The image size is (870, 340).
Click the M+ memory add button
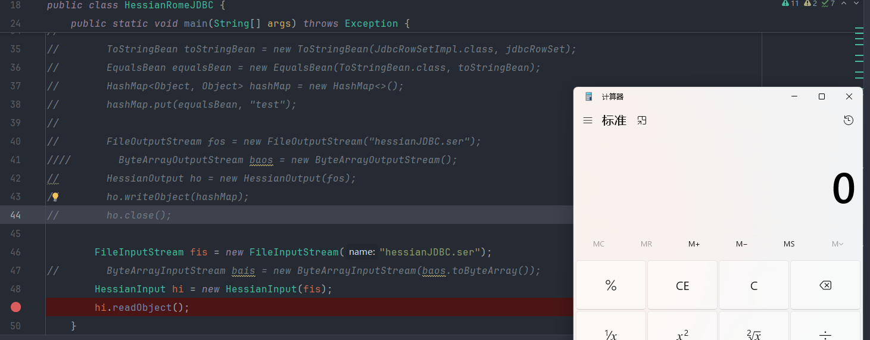tap(694, 244)
